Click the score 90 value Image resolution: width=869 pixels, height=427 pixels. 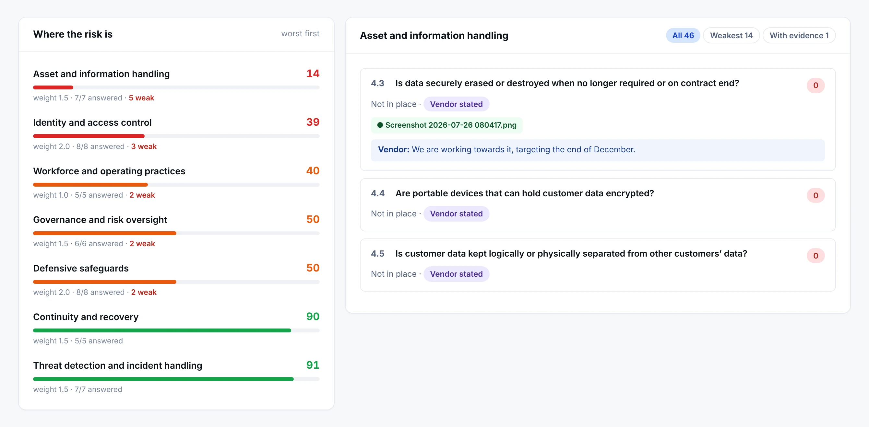(x=313, y=316)
